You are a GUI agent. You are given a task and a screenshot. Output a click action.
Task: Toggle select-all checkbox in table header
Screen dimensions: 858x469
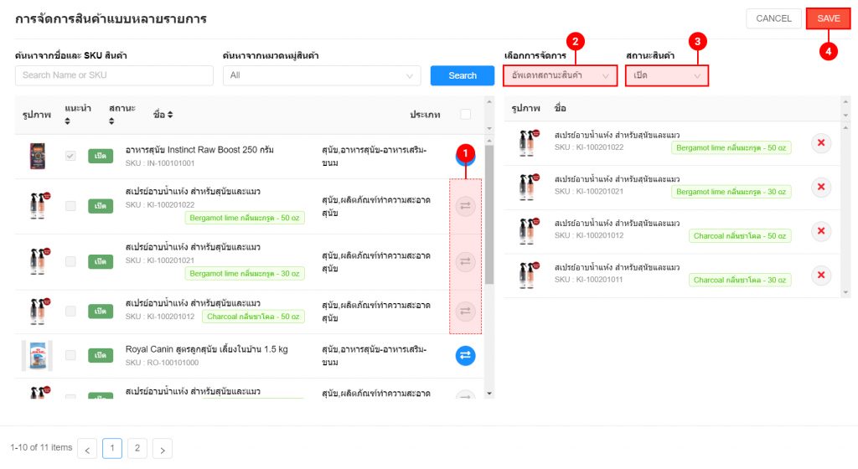click(465, 114)
